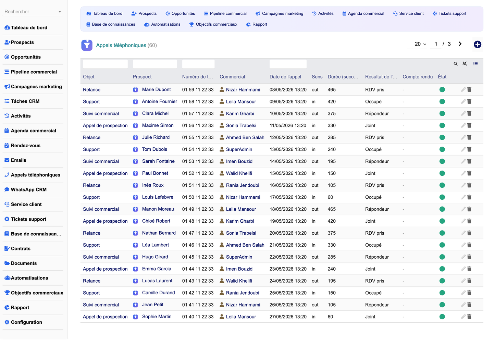Click the prospect icon beside Sarah Fontaine

136,161
